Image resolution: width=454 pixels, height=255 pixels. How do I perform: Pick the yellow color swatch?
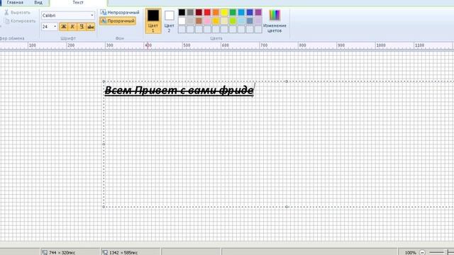click(x=224, y=13)
